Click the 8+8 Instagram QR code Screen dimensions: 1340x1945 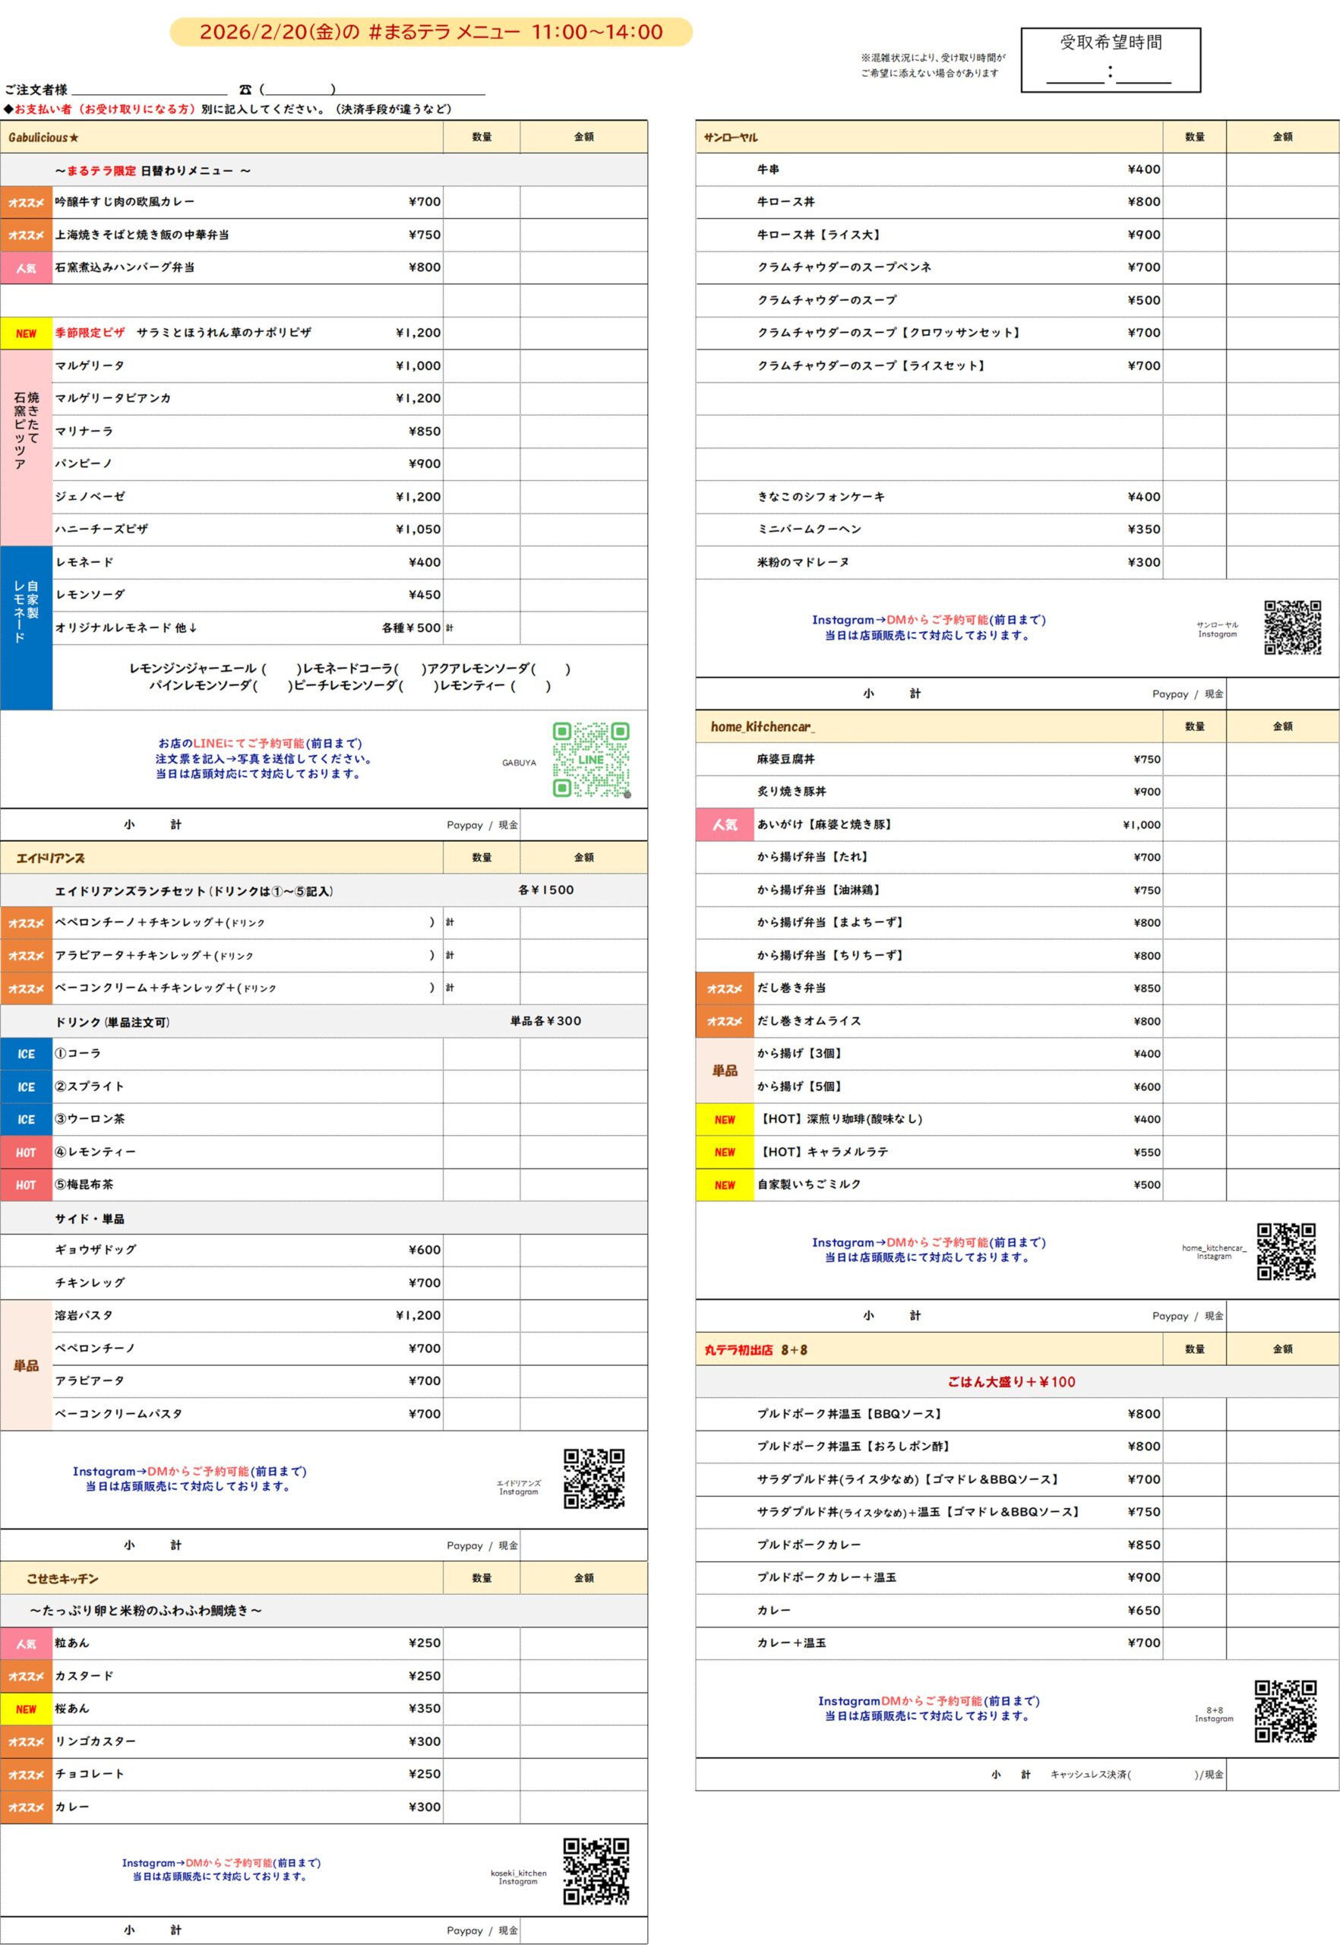(1285, 1711)
